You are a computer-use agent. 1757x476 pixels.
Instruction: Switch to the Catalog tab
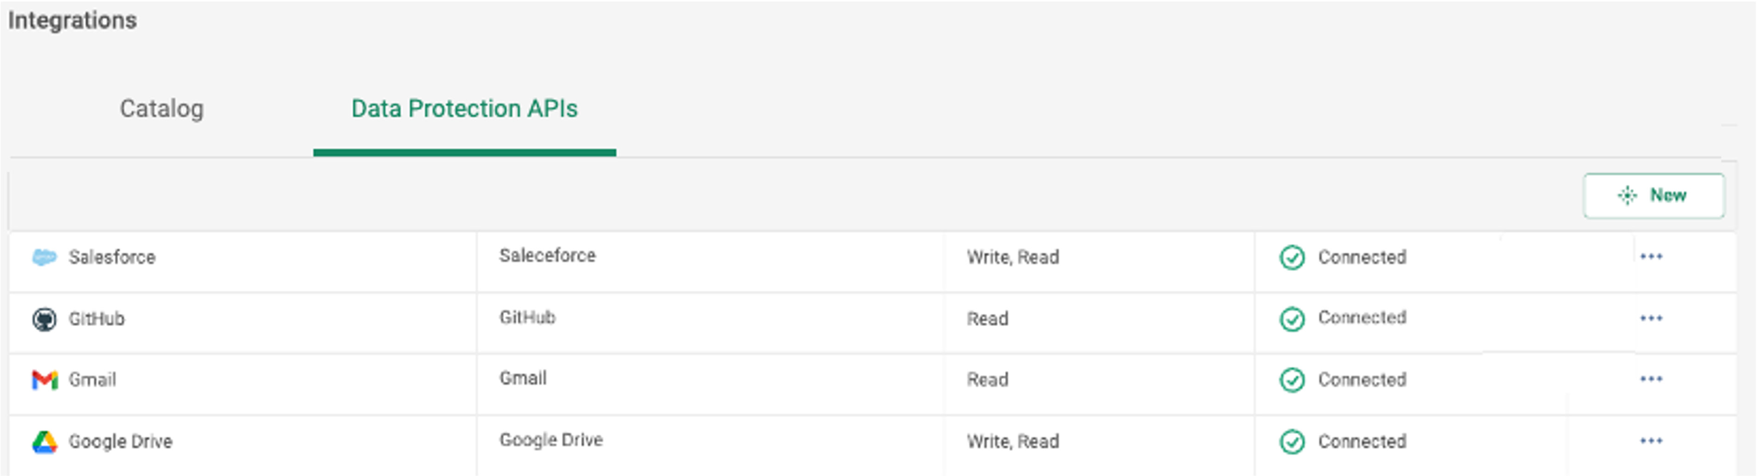click(162, 109)
